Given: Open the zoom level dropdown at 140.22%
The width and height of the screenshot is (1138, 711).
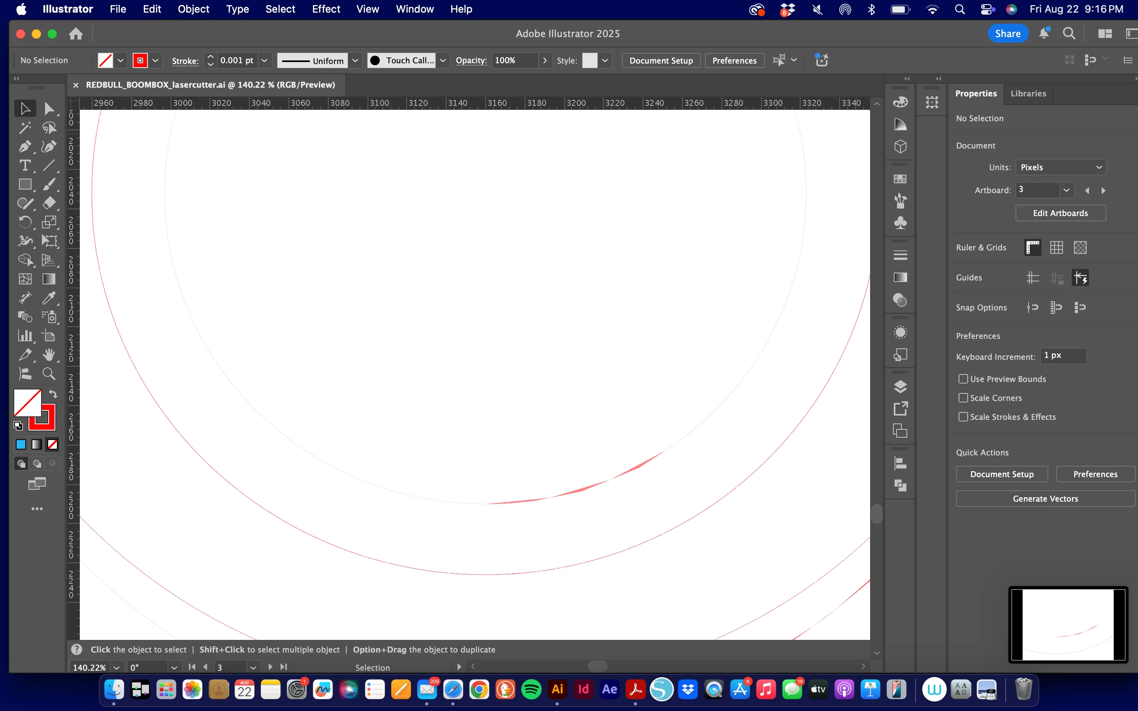Looking at the screenshot, I should point(117,667).
